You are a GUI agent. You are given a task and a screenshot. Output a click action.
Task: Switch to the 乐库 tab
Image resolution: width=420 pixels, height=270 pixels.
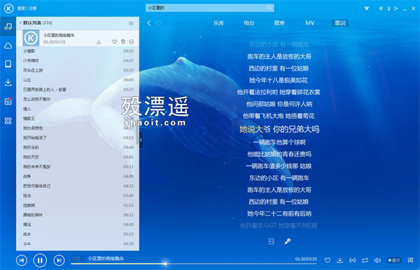218,23
